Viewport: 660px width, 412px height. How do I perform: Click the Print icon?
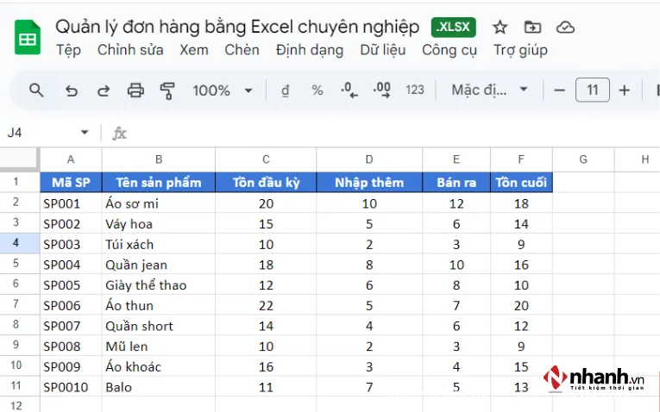tap(135, 91)
